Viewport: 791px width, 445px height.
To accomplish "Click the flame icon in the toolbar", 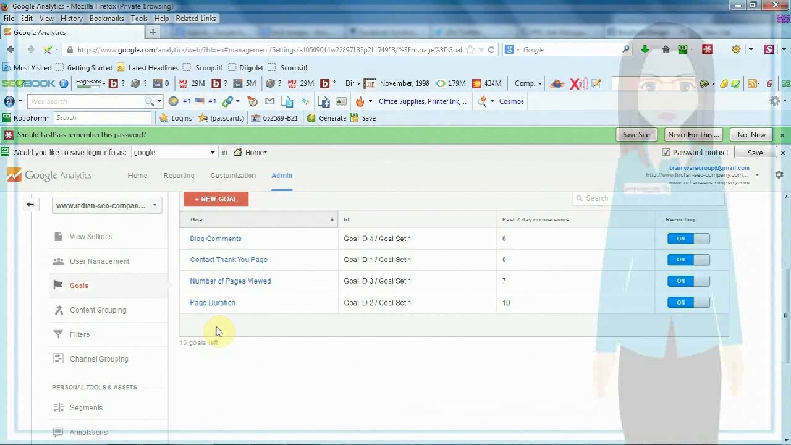I will [x=360, y=101].
